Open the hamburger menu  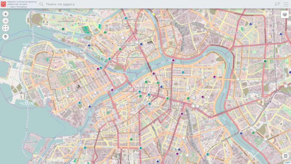coord(286,4)
